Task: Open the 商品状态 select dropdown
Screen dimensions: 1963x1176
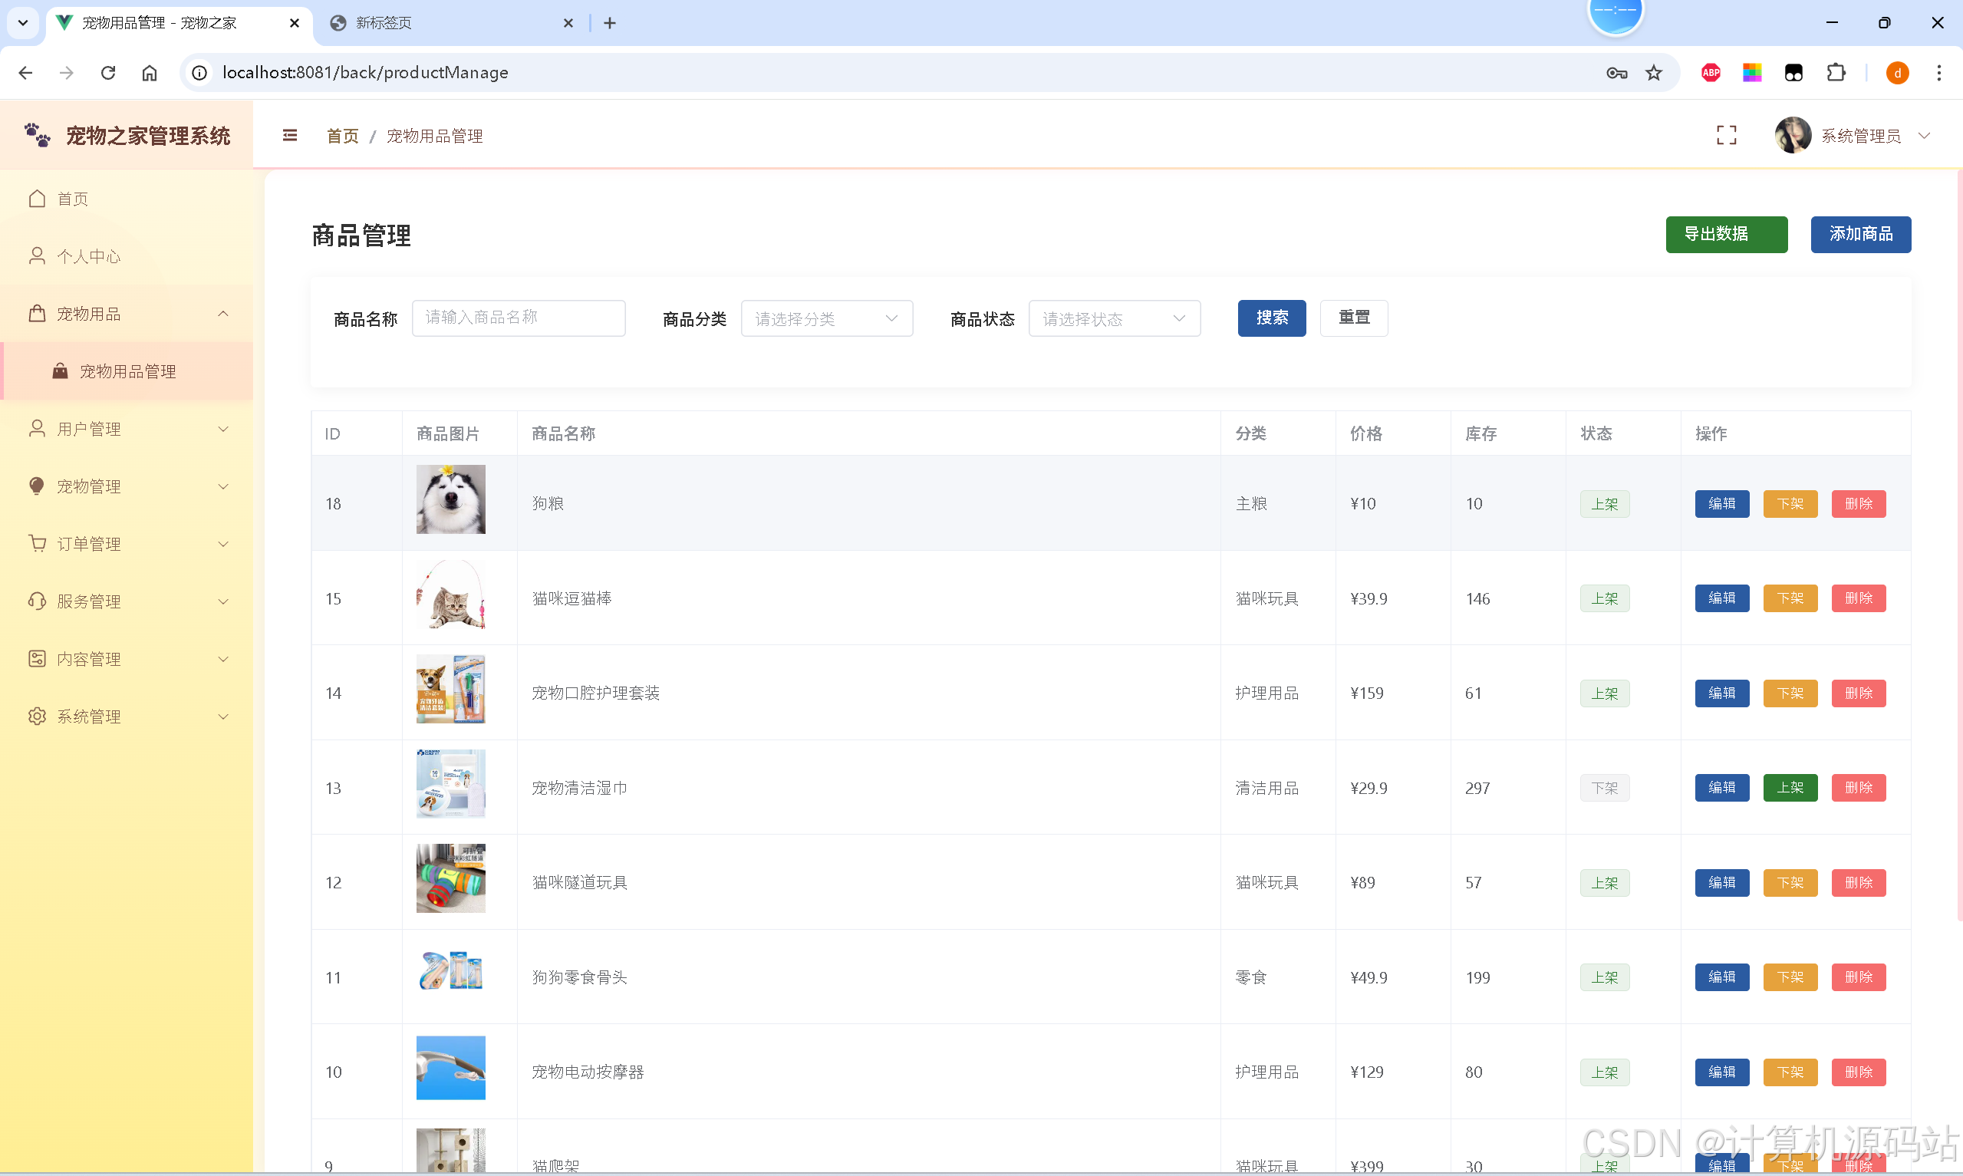Action: [x=1114, y=318]
